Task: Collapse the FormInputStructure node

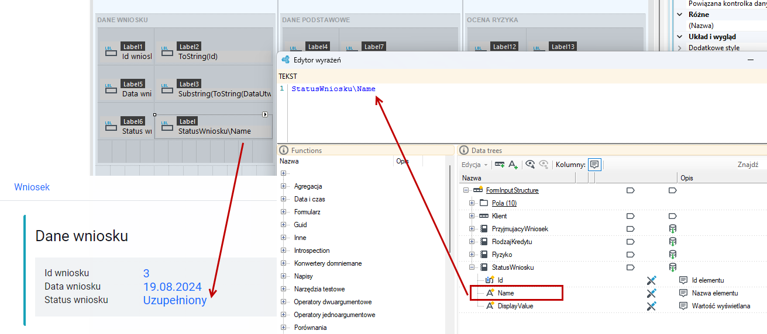Action: [466, 190]
